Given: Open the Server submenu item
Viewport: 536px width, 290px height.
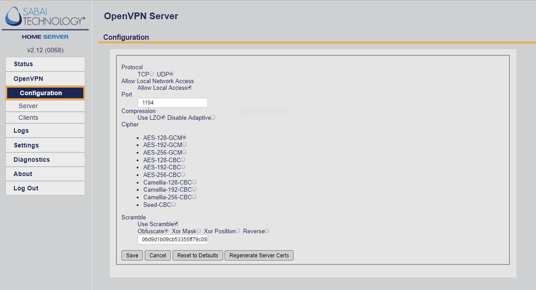Looking at the screenshot, I should click(x=45, y=106).
